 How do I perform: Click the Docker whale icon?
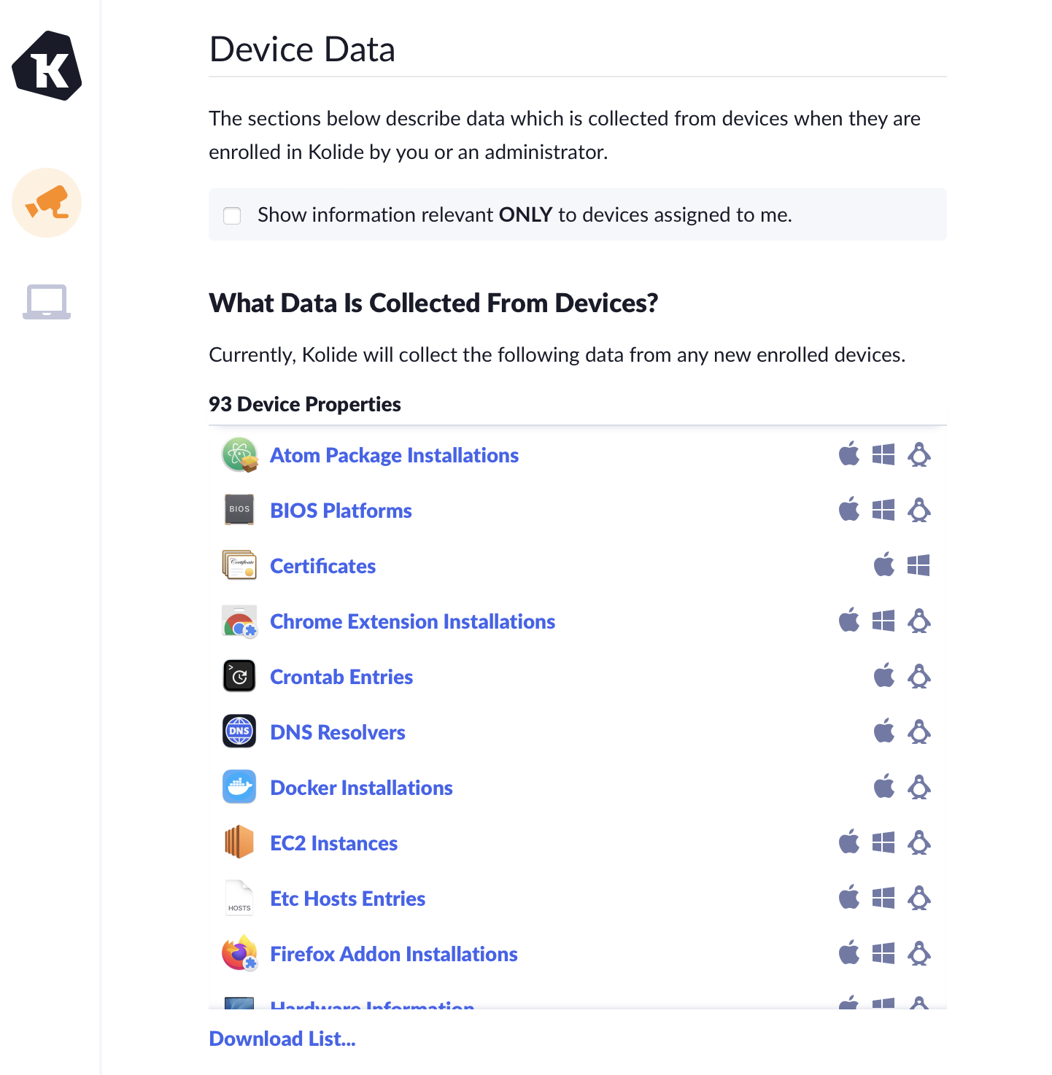click(x=239, y=787)
